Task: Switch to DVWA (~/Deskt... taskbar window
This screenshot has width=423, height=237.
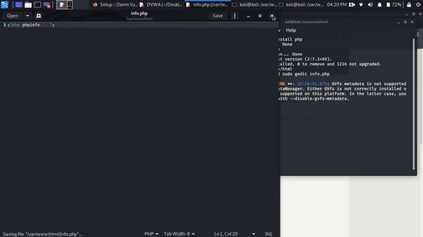Action: click(x=161, y=5)
